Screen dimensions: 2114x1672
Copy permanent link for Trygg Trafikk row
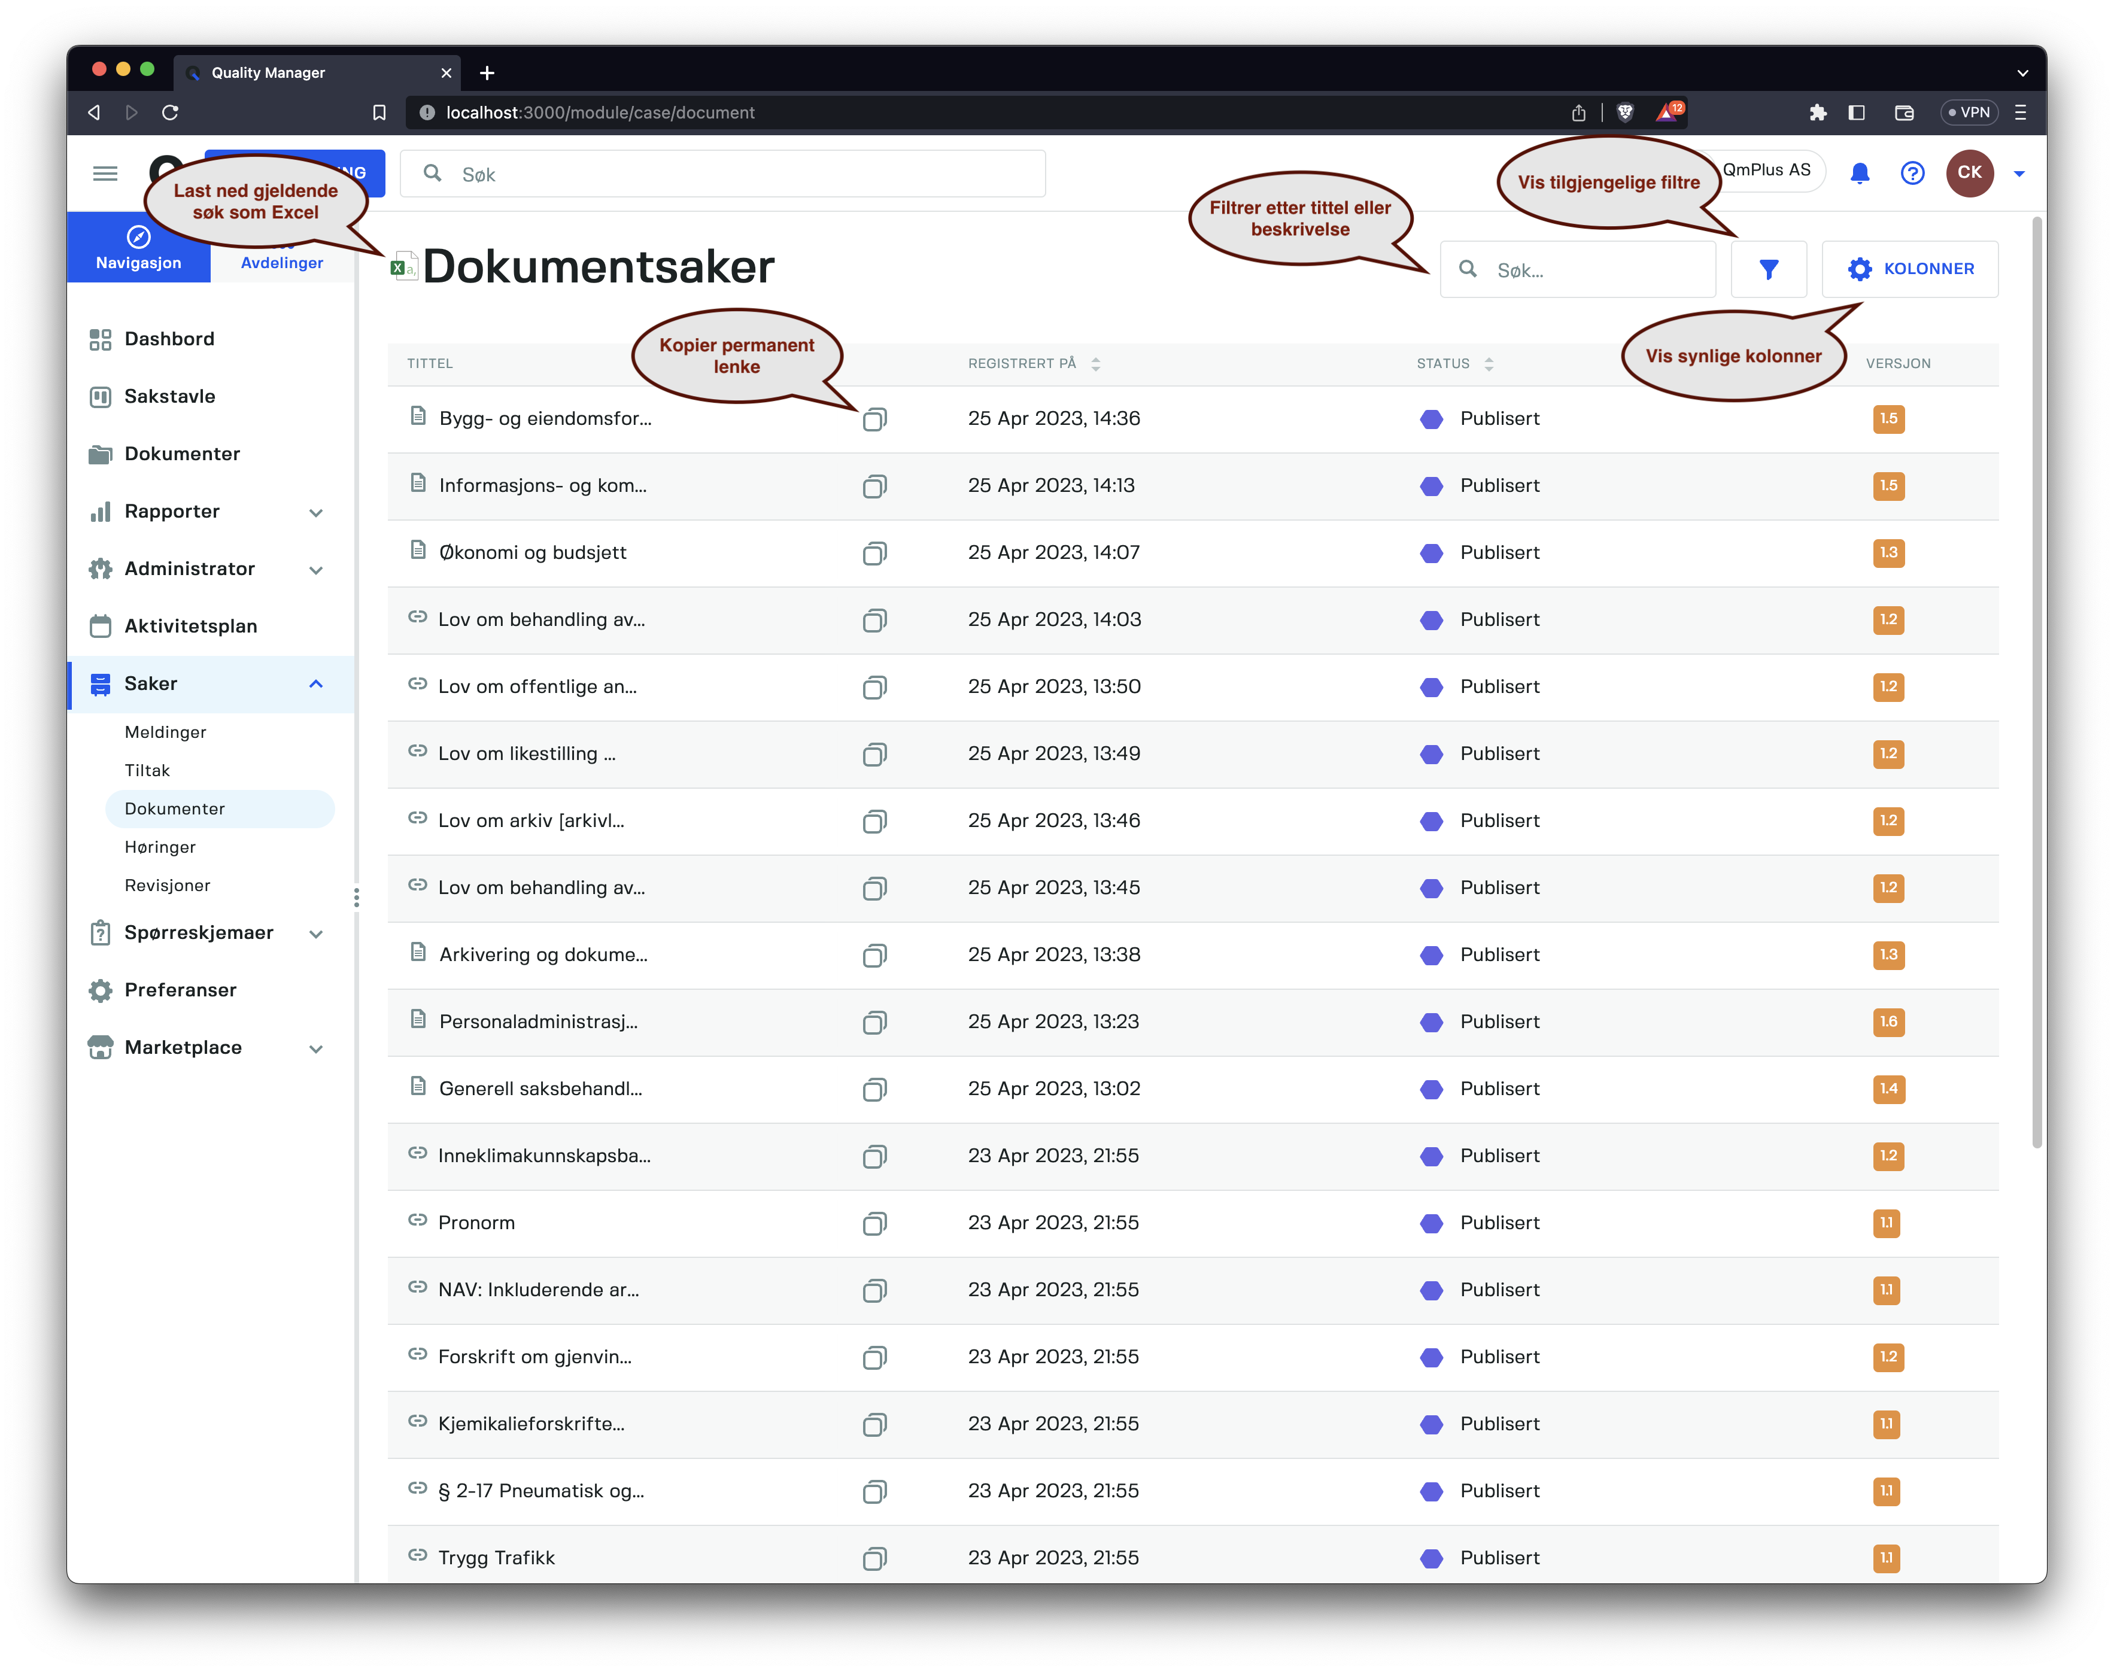tap(874, 1558)
